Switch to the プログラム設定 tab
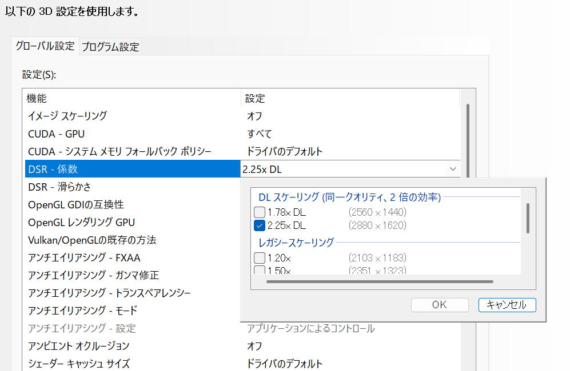Viewport: 570px width, 371px height. pyautogui.click(x=110, y=47)
